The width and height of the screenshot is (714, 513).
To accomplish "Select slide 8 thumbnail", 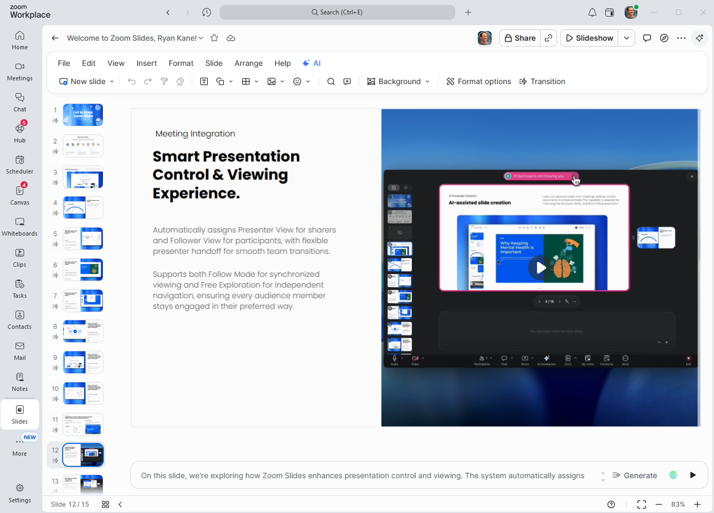I will 83,331.
